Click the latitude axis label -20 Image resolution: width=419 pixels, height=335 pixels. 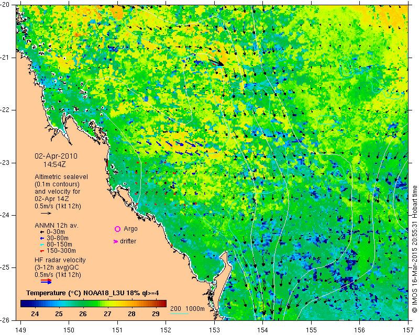pos(5,5)
